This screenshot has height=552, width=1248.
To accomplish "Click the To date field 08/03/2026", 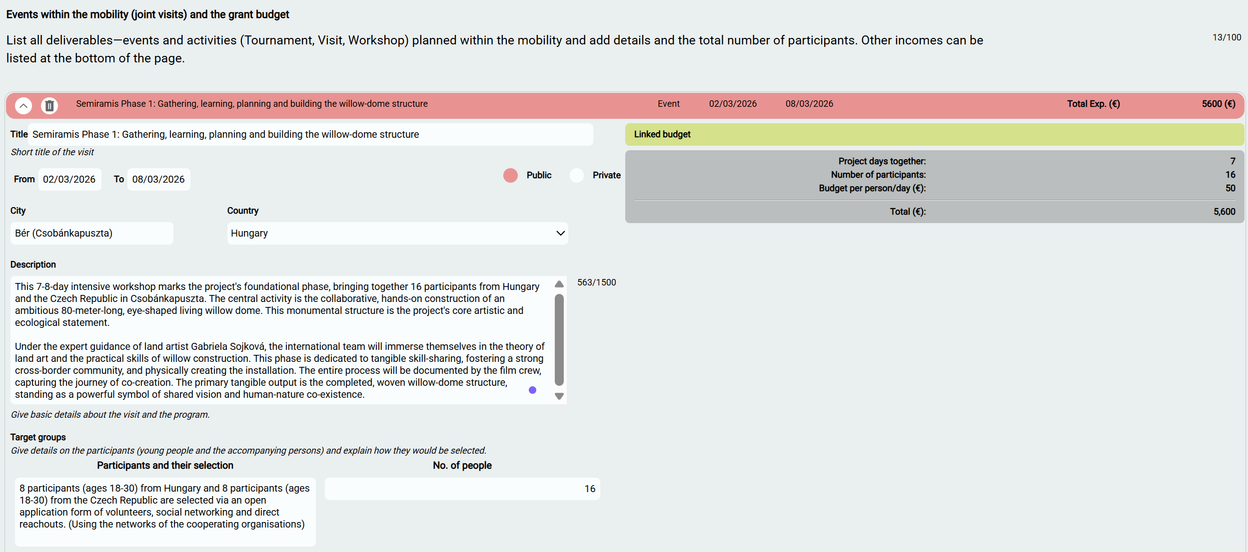I will point(158,179).
